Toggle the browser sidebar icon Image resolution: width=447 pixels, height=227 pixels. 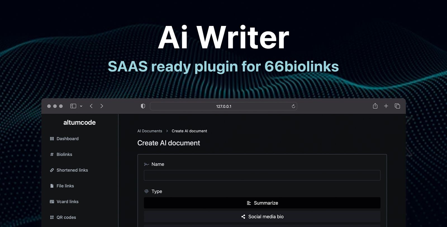tap(73, 106)
